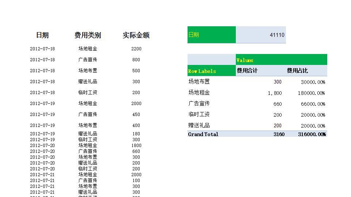Viewport: 351px width, 197px height.
Task: Click date 2012-07-19 in the 450 row
Action: (x=42, y=114)
